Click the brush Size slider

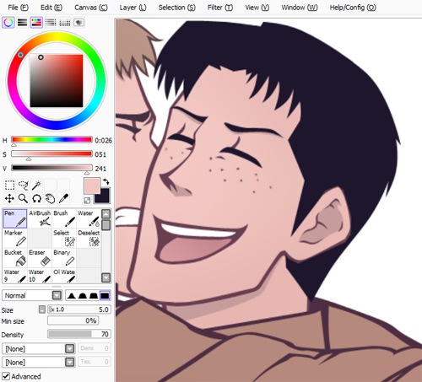click(x=79, y=309)
